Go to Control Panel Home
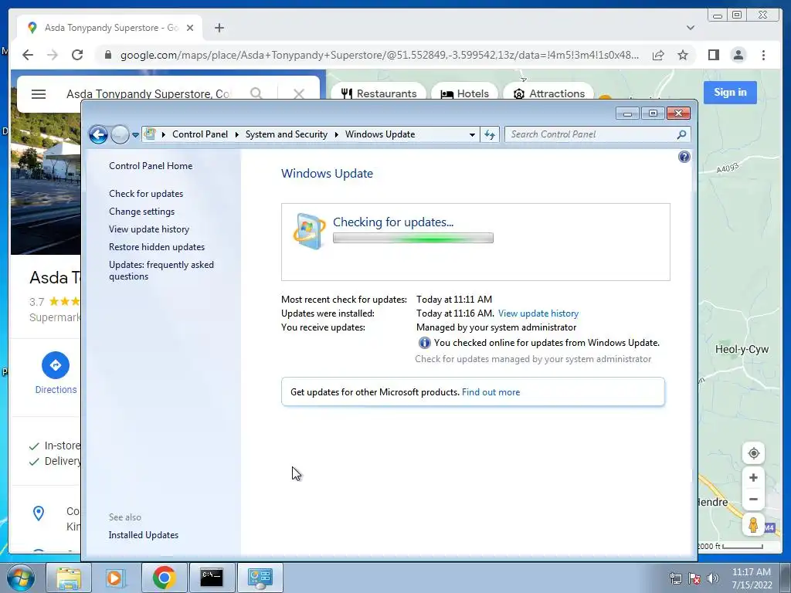The image size is (791, 593). (x=151, y=166)
